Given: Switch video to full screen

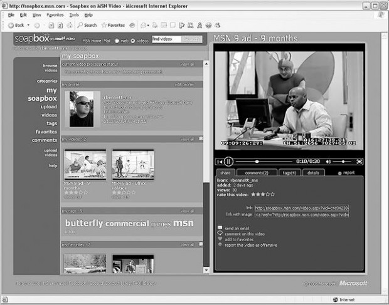Looking at the screenshot, I should click(x=360, y=162).
